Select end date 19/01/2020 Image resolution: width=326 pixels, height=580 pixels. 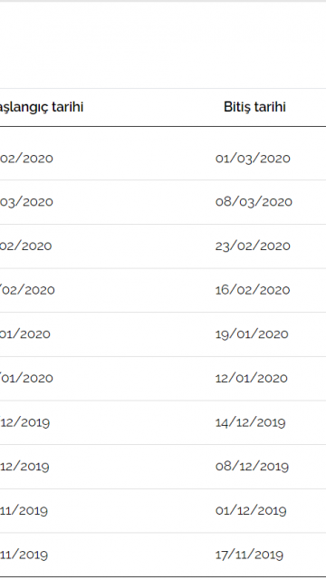252,334
